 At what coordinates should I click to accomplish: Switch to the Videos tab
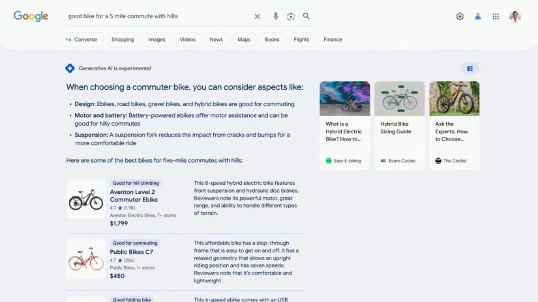pyautogui.click(x=187, y=39)
